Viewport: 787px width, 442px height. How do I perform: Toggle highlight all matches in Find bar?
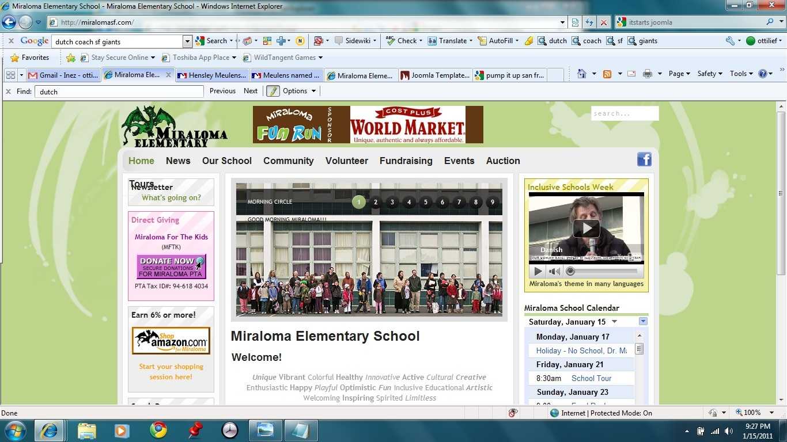click(x=273, y=91)
